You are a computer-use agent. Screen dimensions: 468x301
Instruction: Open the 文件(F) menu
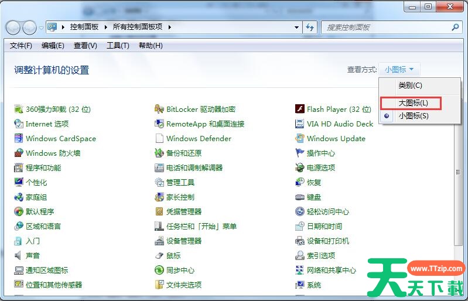[x=21, y=46]
